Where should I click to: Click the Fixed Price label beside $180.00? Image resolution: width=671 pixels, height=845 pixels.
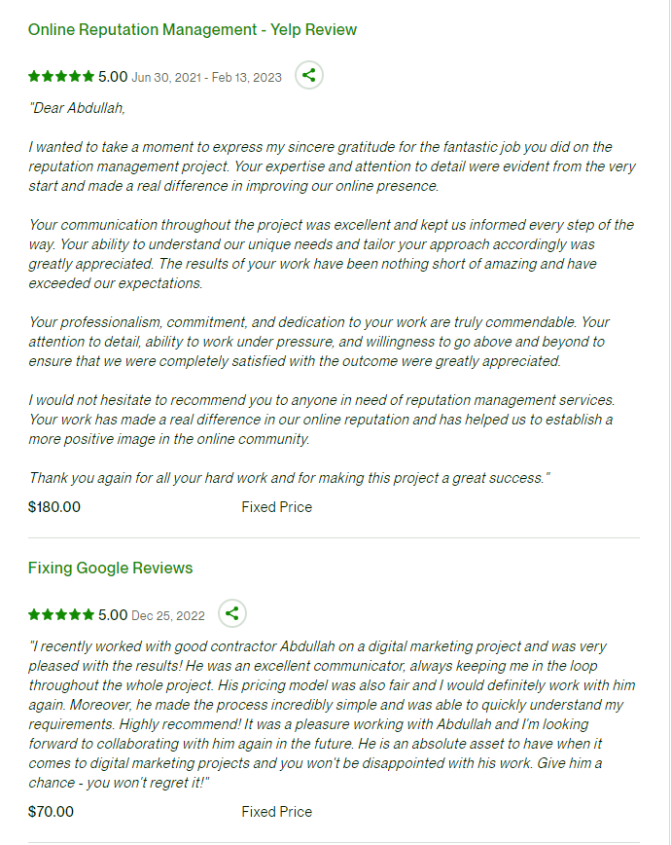[x=277, y=507]
